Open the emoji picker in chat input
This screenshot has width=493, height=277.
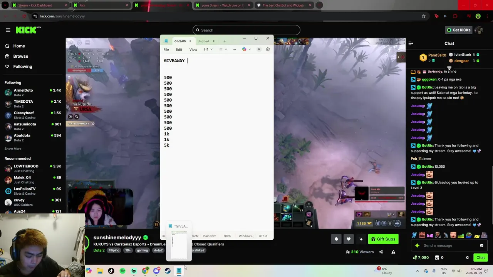[481, 245]
